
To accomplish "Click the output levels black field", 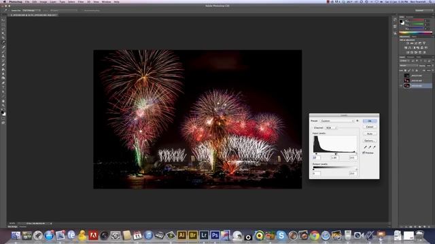I will pos(317,174).
